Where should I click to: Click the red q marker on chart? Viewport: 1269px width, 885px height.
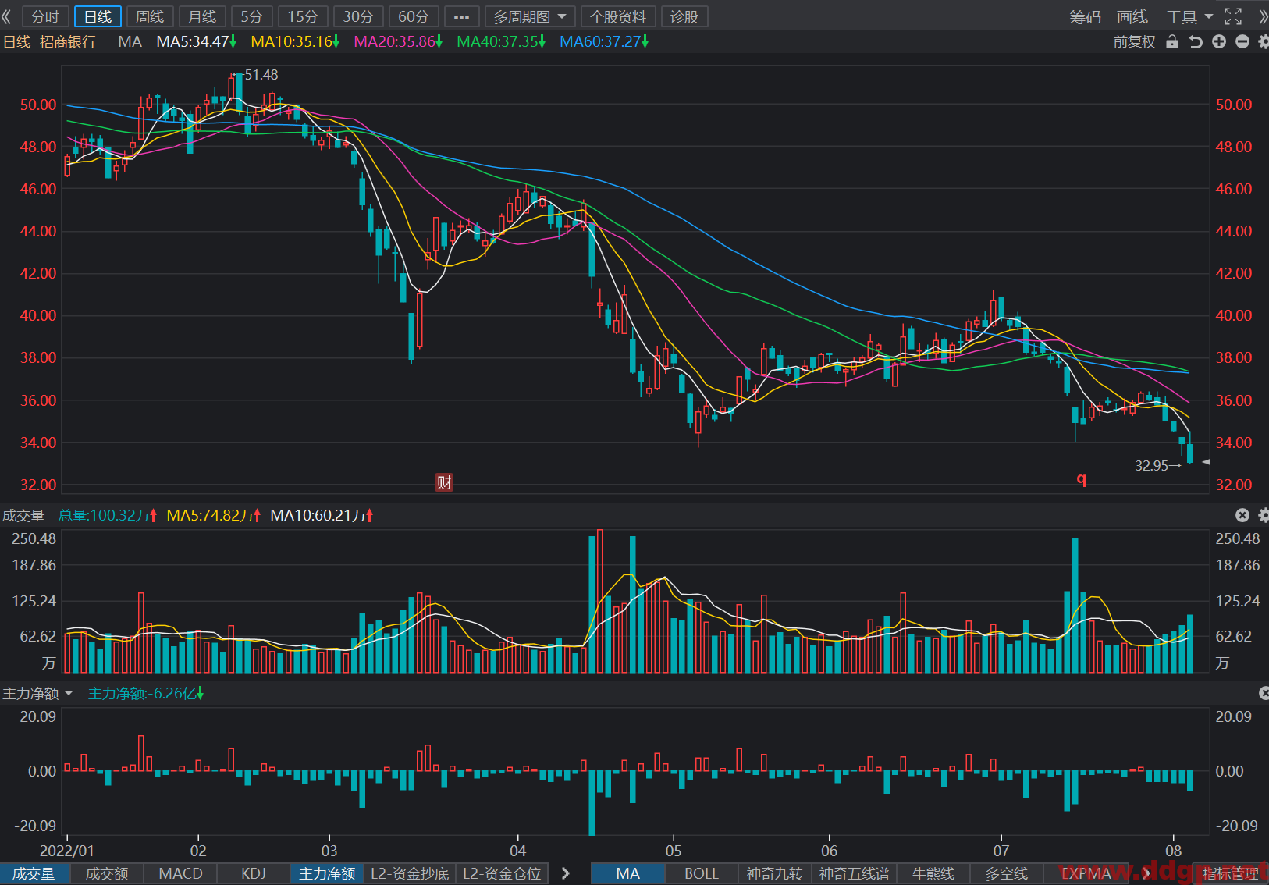point(1081,478)
